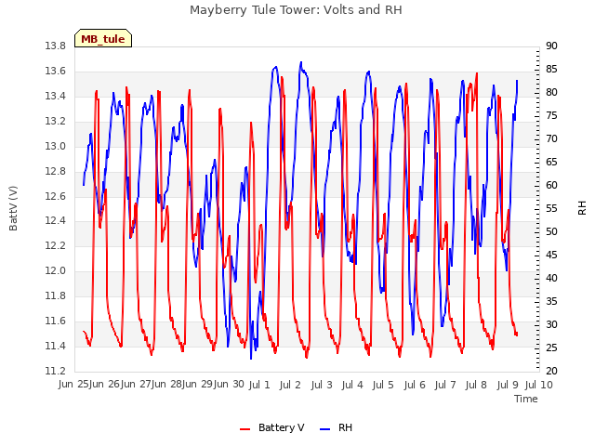Click the chart title 'Mayberry Tule Tower: Volts and RH'
This screenshot has width=595, height=446.
[296, 10]
